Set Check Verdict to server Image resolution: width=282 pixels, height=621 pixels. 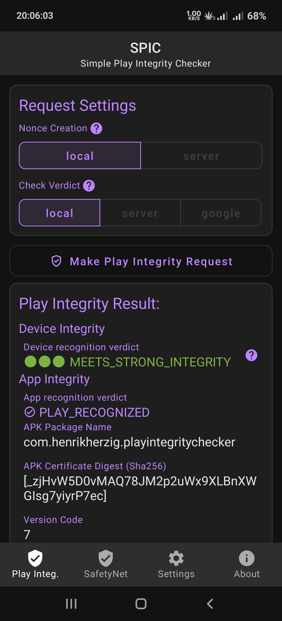140,213
